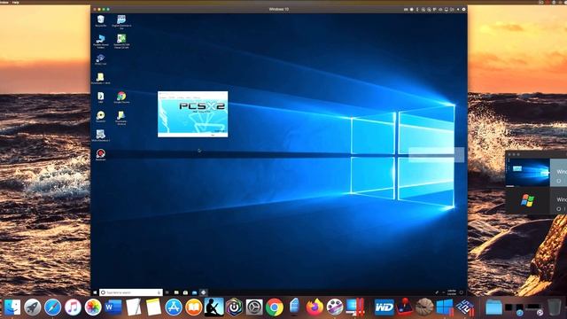Open the Recycle Bin on the Windows desktop
The width and height of the screenshot is (567, 319).
click(x=100, y=20)
